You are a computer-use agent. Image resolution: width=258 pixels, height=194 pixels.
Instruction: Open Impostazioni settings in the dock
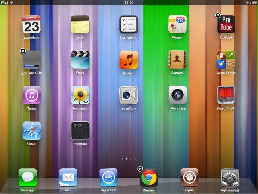pyautogui.click(x=230, y=178)
